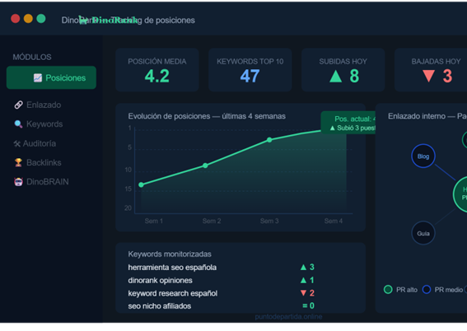
Task: Click the Sem 2 data point on chart
Action: click(205, 165)
